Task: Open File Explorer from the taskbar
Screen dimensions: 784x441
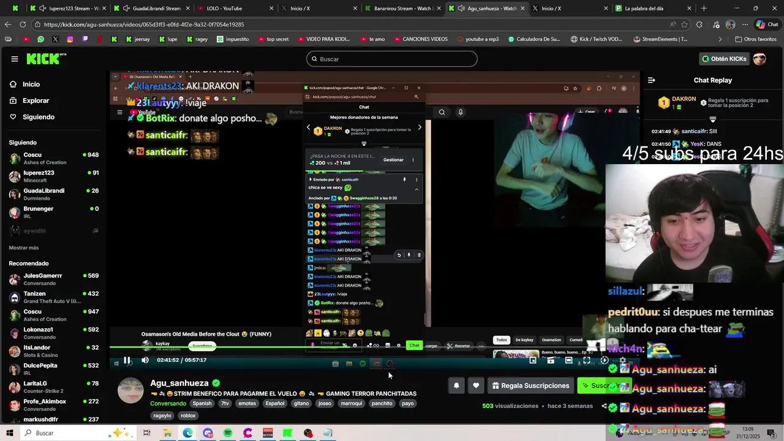Action: click(x=167, y=433)
